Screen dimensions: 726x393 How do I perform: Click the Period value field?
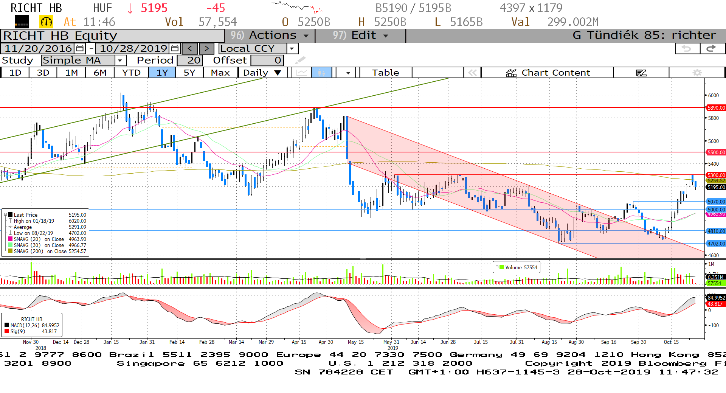[190, 61]
